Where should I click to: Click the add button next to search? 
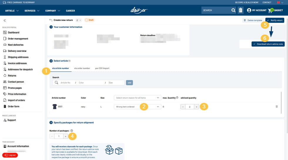(x=129, y=83)
